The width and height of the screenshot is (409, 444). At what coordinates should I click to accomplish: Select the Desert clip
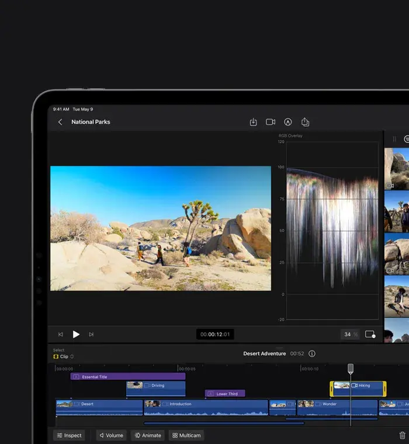pyautogui.click(x=99, y=407)
